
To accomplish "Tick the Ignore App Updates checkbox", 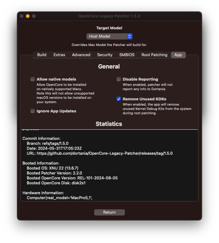I will point(33,111).
